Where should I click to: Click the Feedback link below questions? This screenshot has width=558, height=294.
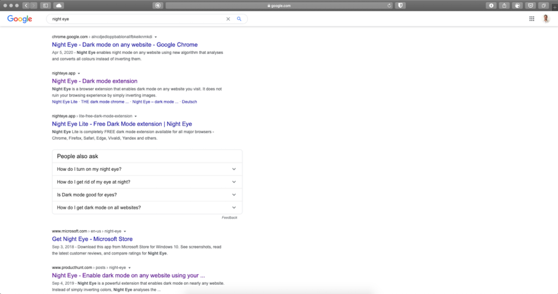(229, 218)
